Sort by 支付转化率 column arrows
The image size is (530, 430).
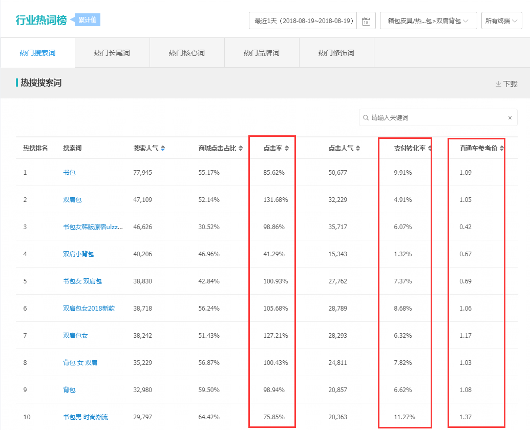click(430, 148)
